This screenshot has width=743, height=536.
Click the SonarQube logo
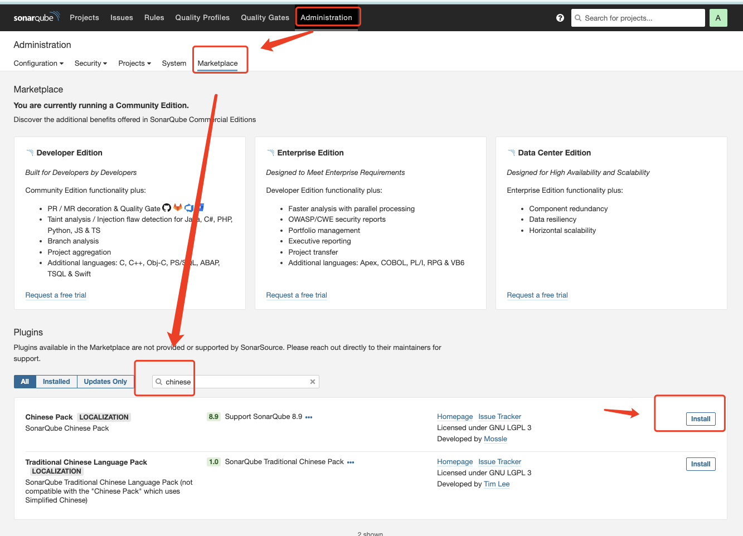[x=37, y=17]
